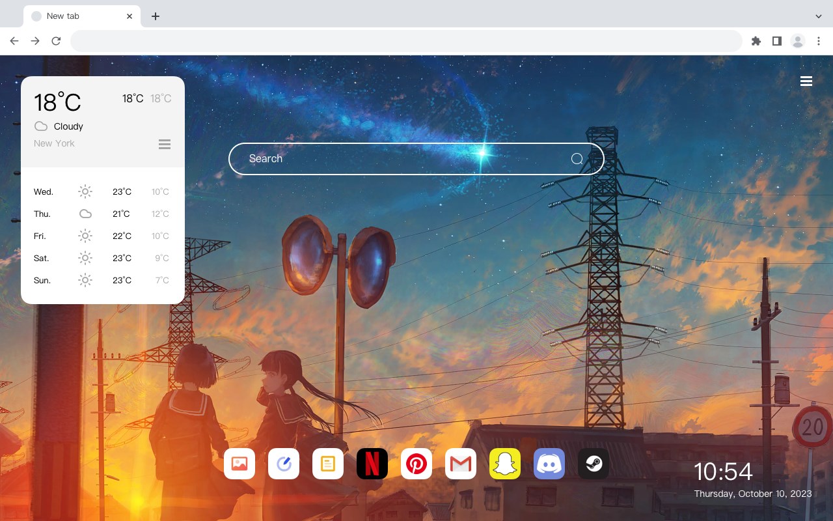
Task: Click the Cloudy weather condition icon
Action: click(x=41, y=126)
